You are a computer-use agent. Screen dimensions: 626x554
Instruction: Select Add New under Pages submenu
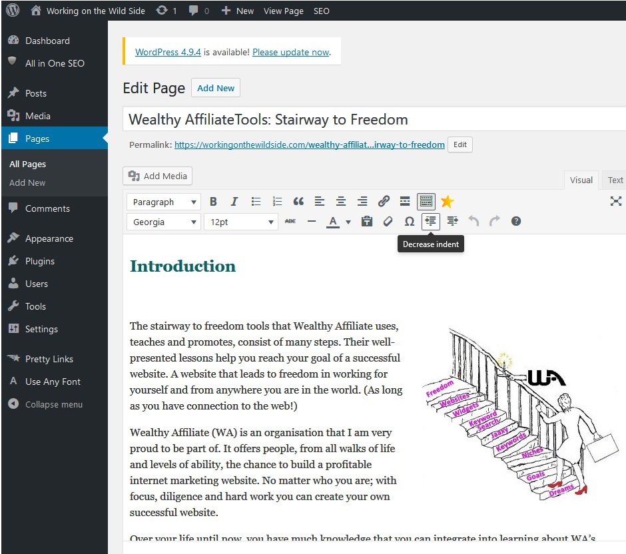(27, 182)
